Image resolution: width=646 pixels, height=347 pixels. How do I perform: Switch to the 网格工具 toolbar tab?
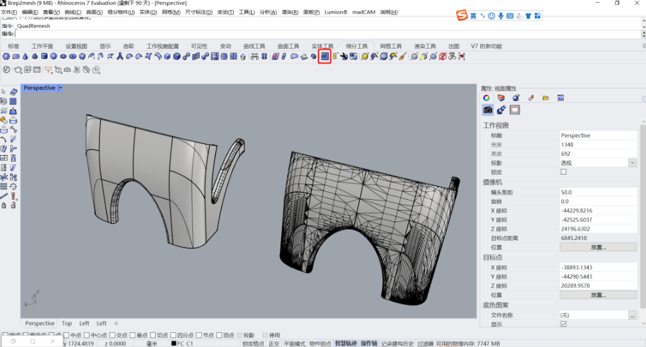(x=391, y=46)
